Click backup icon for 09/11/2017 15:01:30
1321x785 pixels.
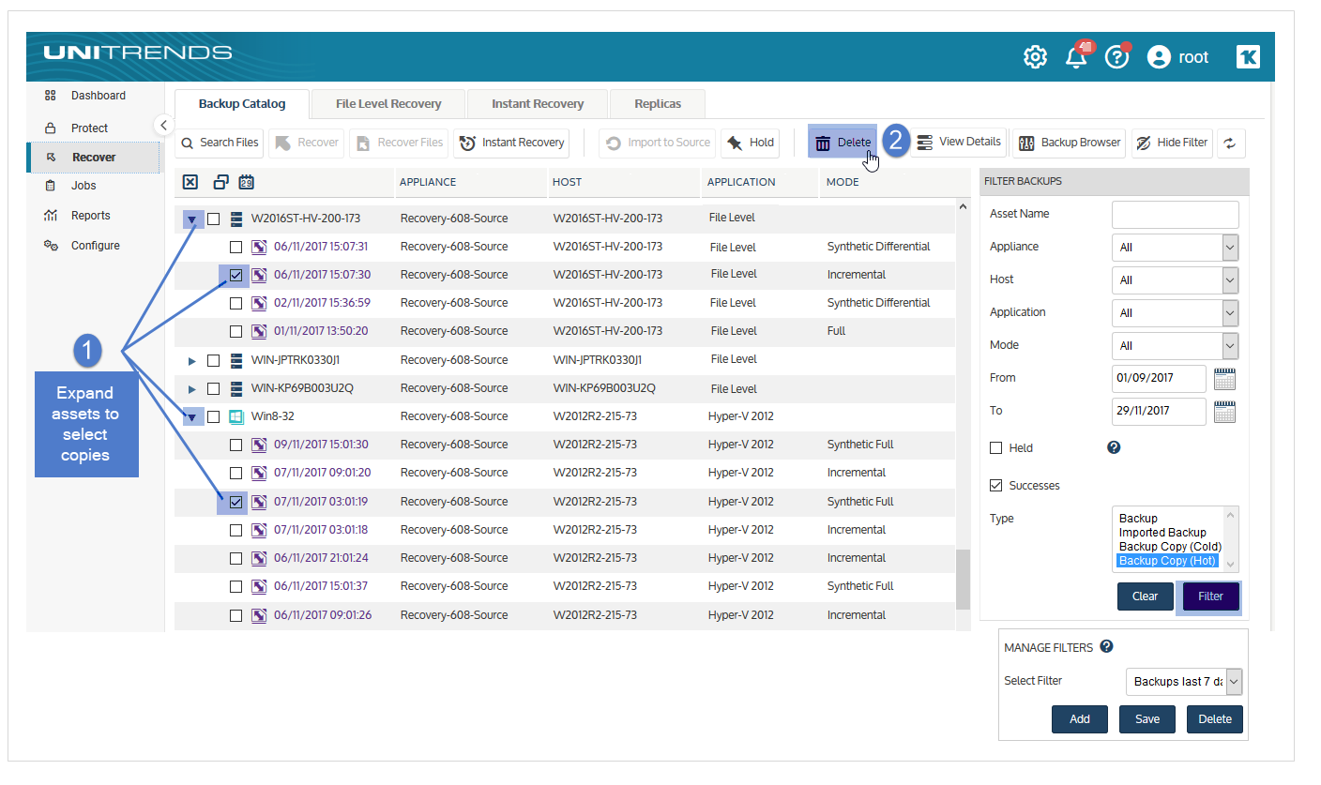(x=259, y=445)
